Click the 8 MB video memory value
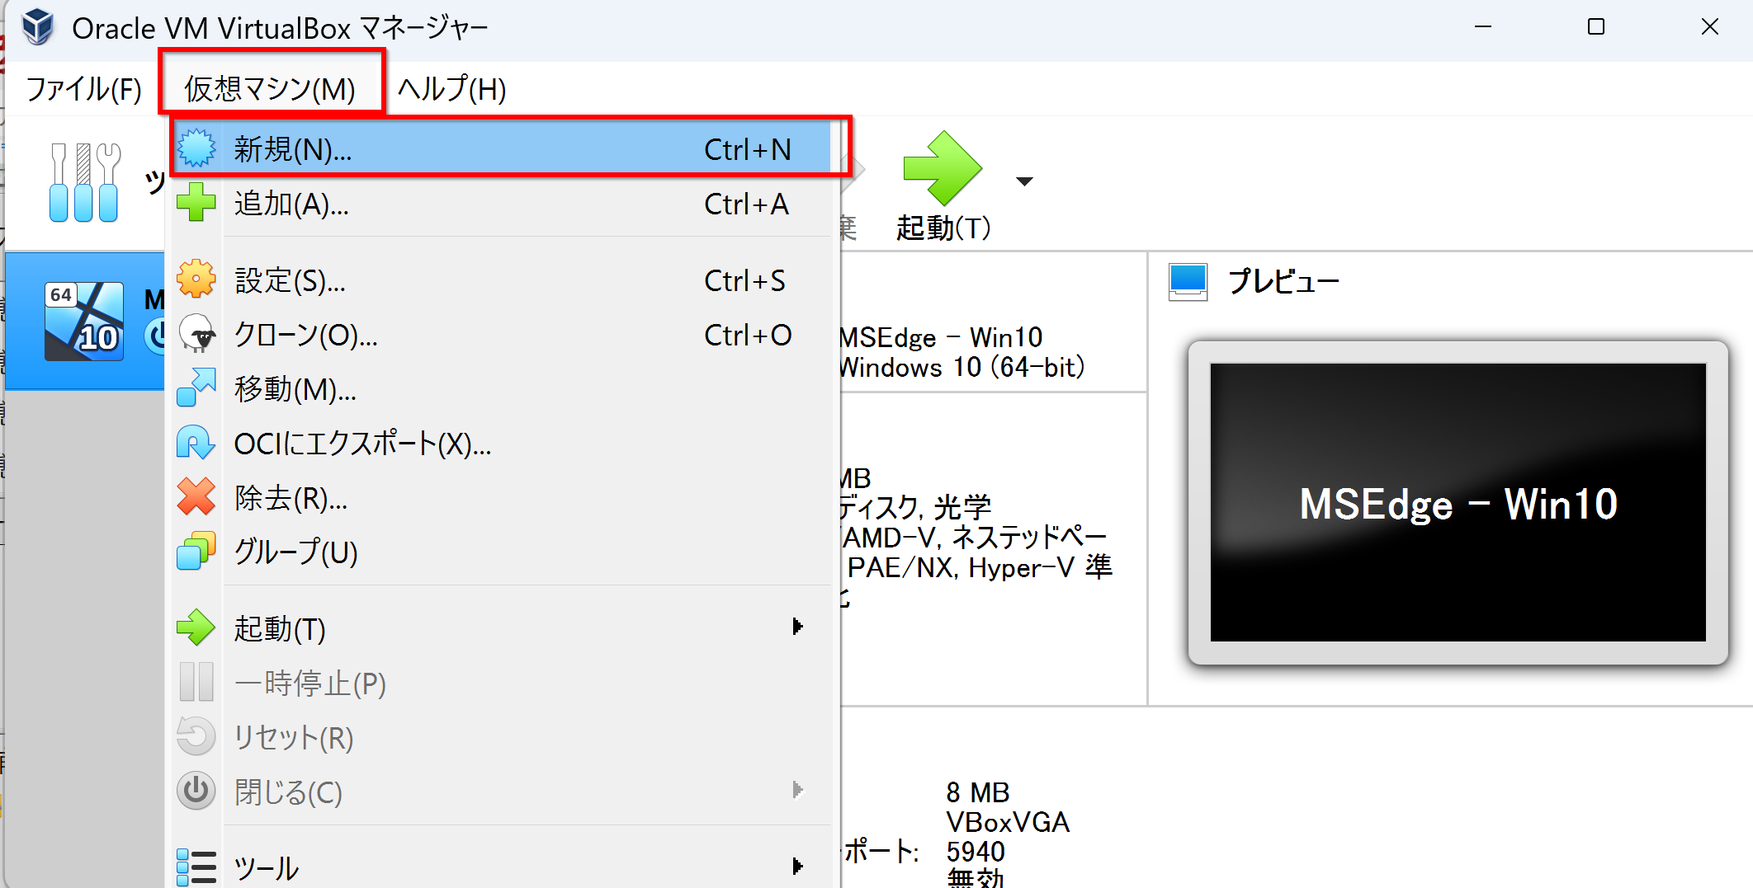The width and height of the screenshot is (1753, 888). tap(978, 792)
